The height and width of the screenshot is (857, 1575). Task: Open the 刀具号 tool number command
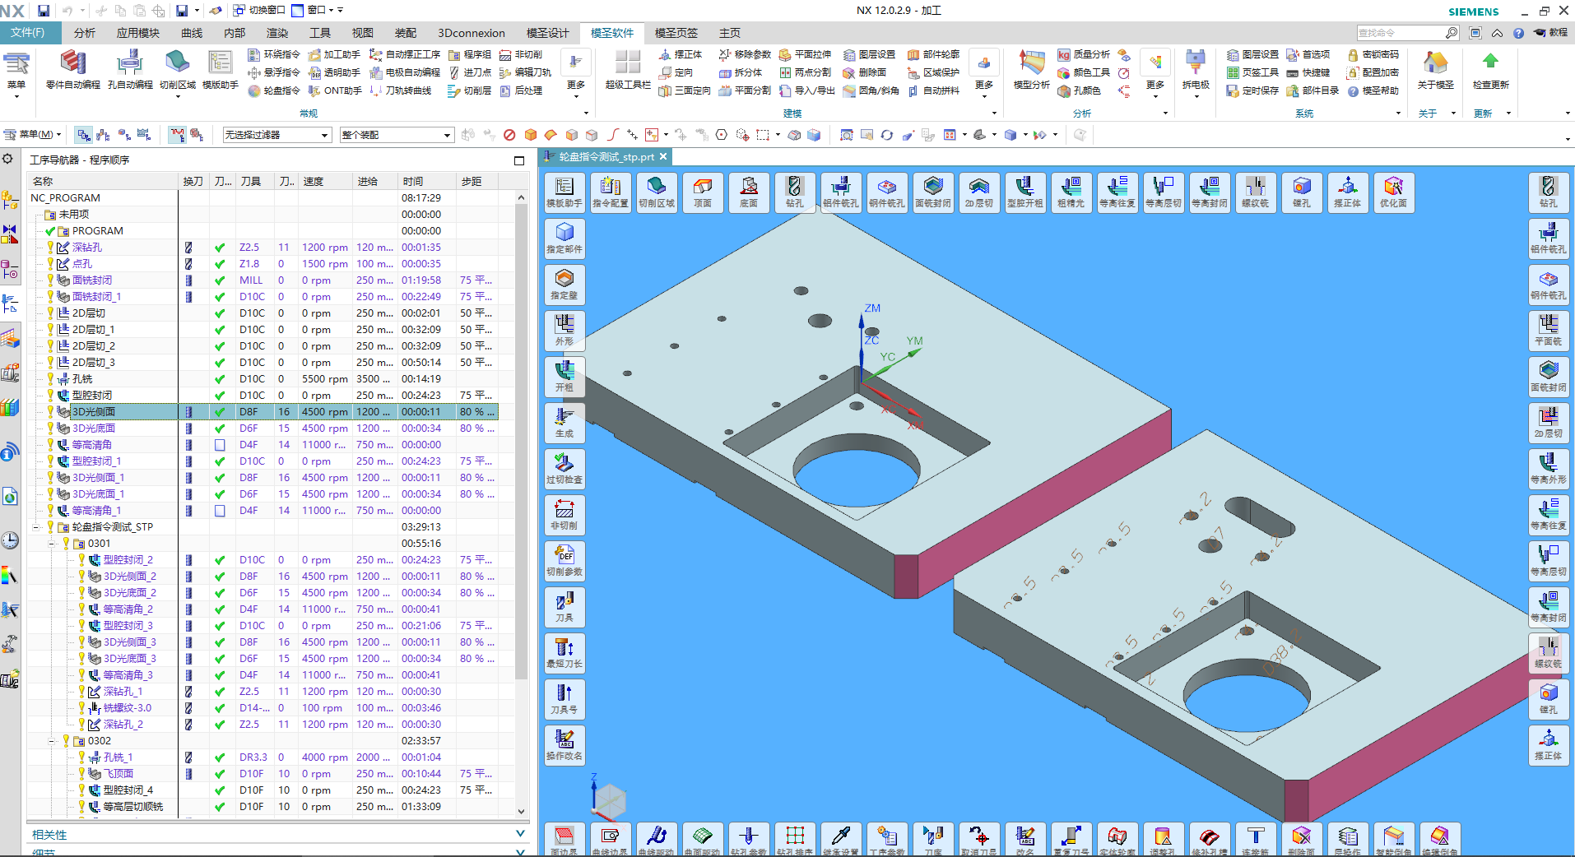coord(564,698)
